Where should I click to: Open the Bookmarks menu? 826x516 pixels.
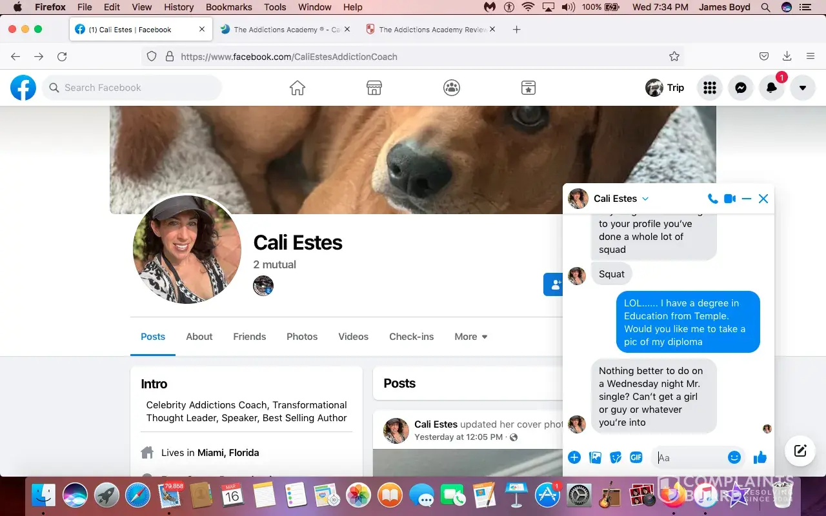229,8
